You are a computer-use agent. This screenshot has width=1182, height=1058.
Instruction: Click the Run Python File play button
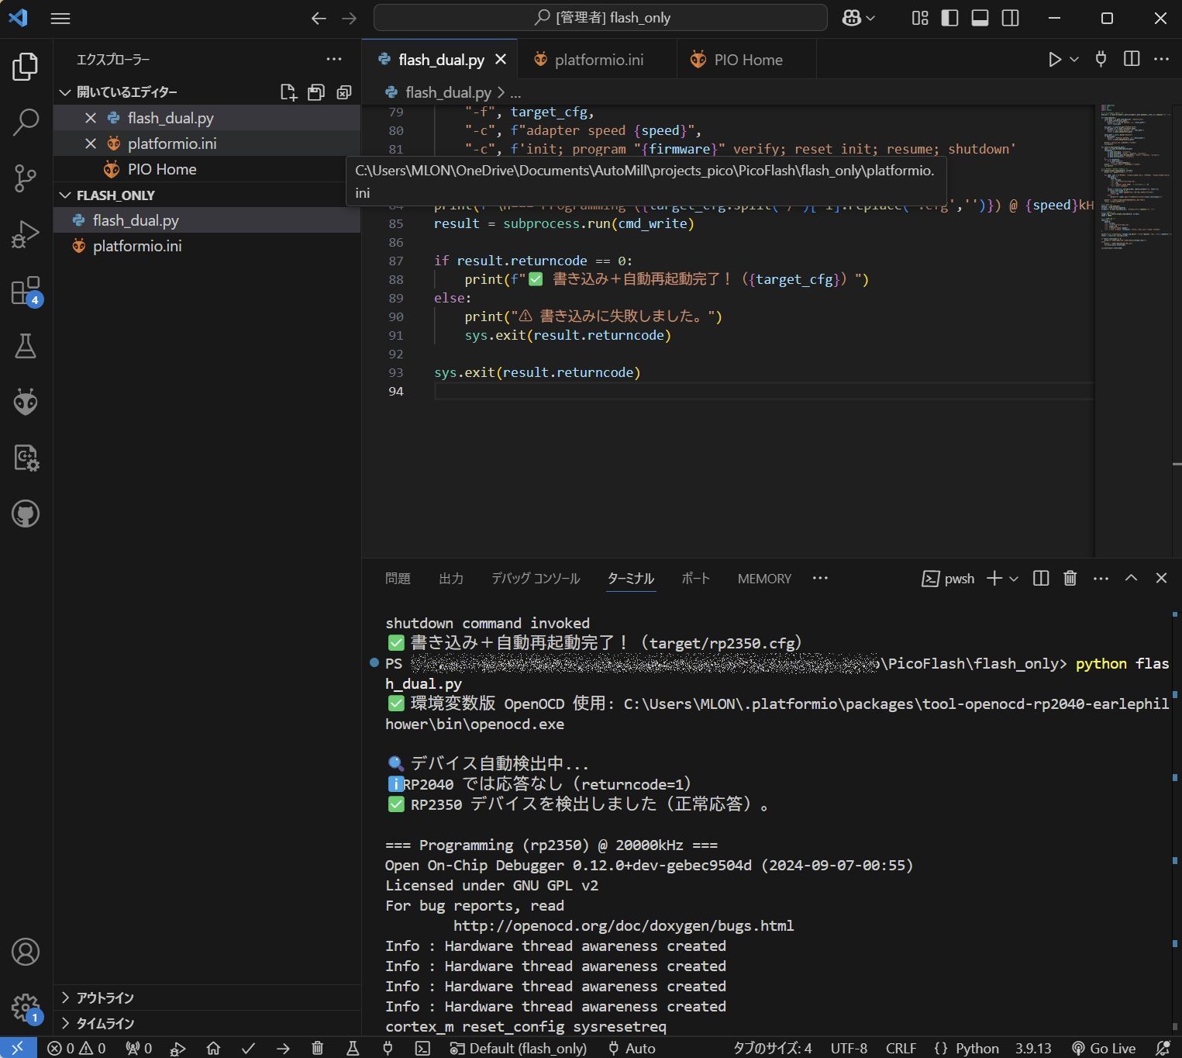coord(1054,60)
